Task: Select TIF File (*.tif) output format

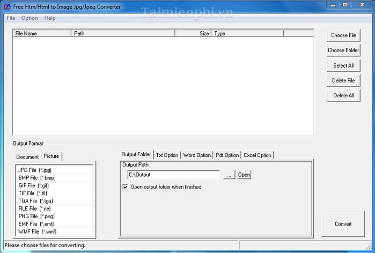Action: pyautogui.click(x=54, y=193)
